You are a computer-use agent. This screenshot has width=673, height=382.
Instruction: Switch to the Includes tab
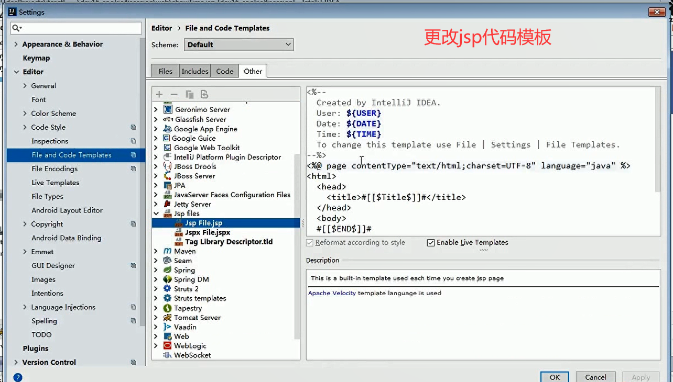pos(195,71)
